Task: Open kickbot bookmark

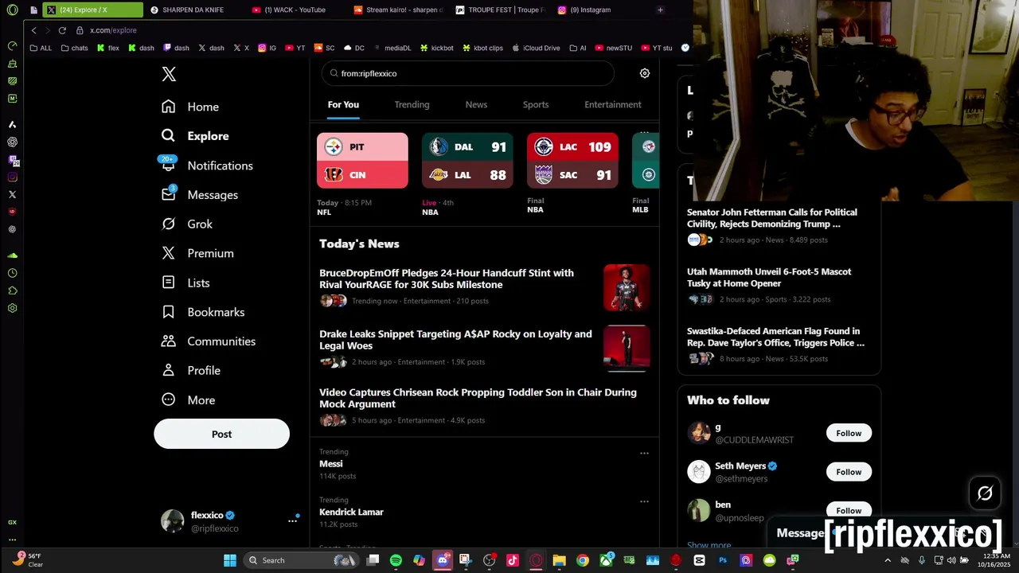Action: [x=437, y=48]
